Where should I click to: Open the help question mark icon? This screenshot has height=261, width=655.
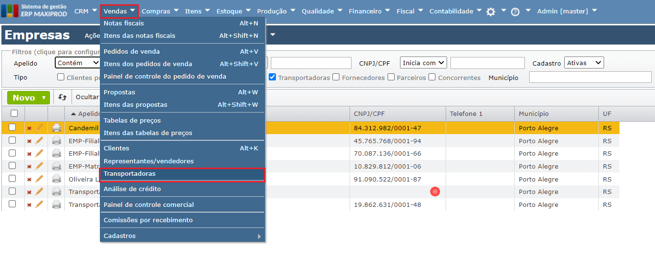[x=515, y=12]
